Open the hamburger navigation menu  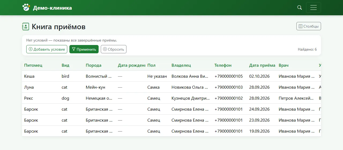313,7
